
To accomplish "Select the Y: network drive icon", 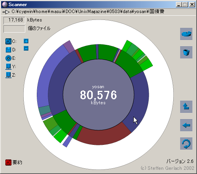I will point(8,67).
